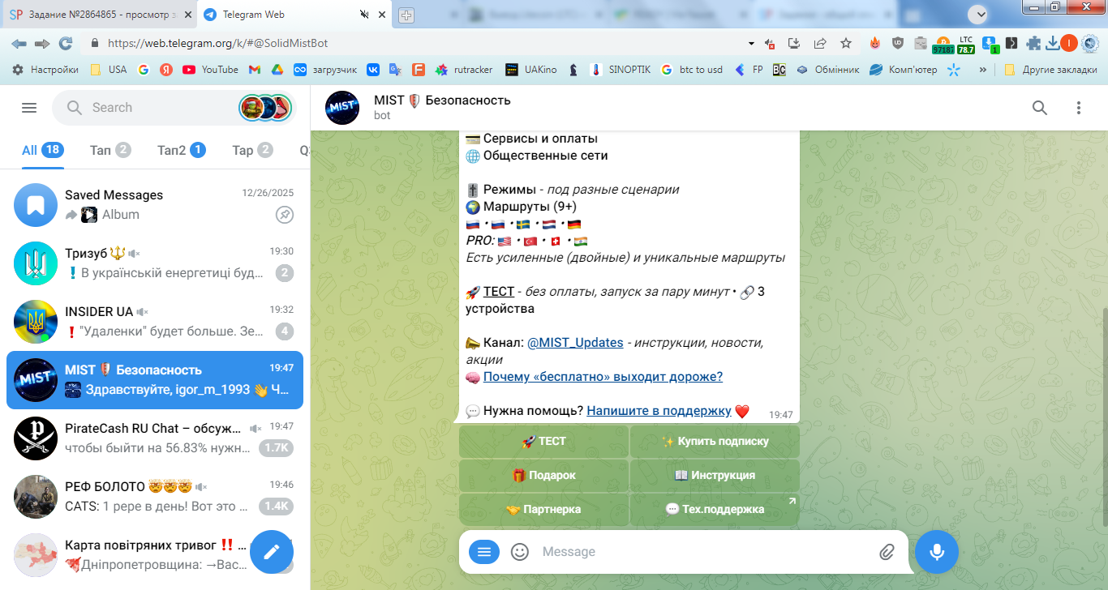
Task: Open a new browser tab
Action: 406,15
